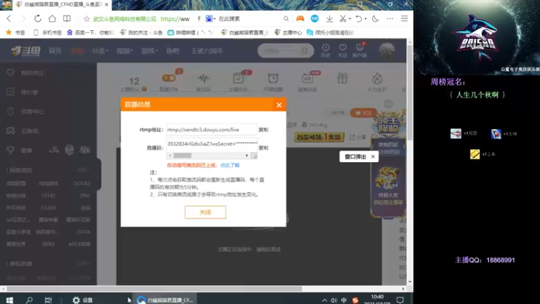Click Douyu logo in site header
The height and width of the screenshot is (304, 540).
[26, 51]
